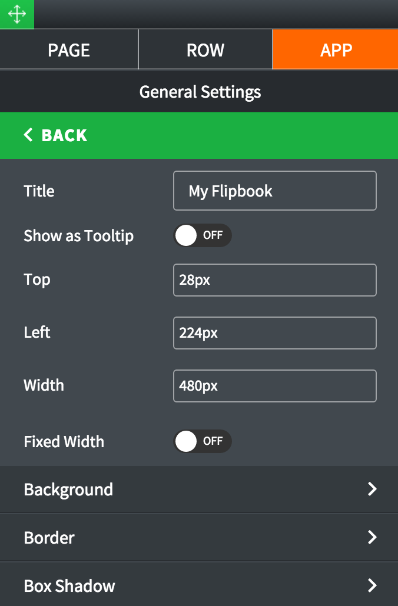Click the Box Shadow chevron arrow icon

(x=372, y=585)
